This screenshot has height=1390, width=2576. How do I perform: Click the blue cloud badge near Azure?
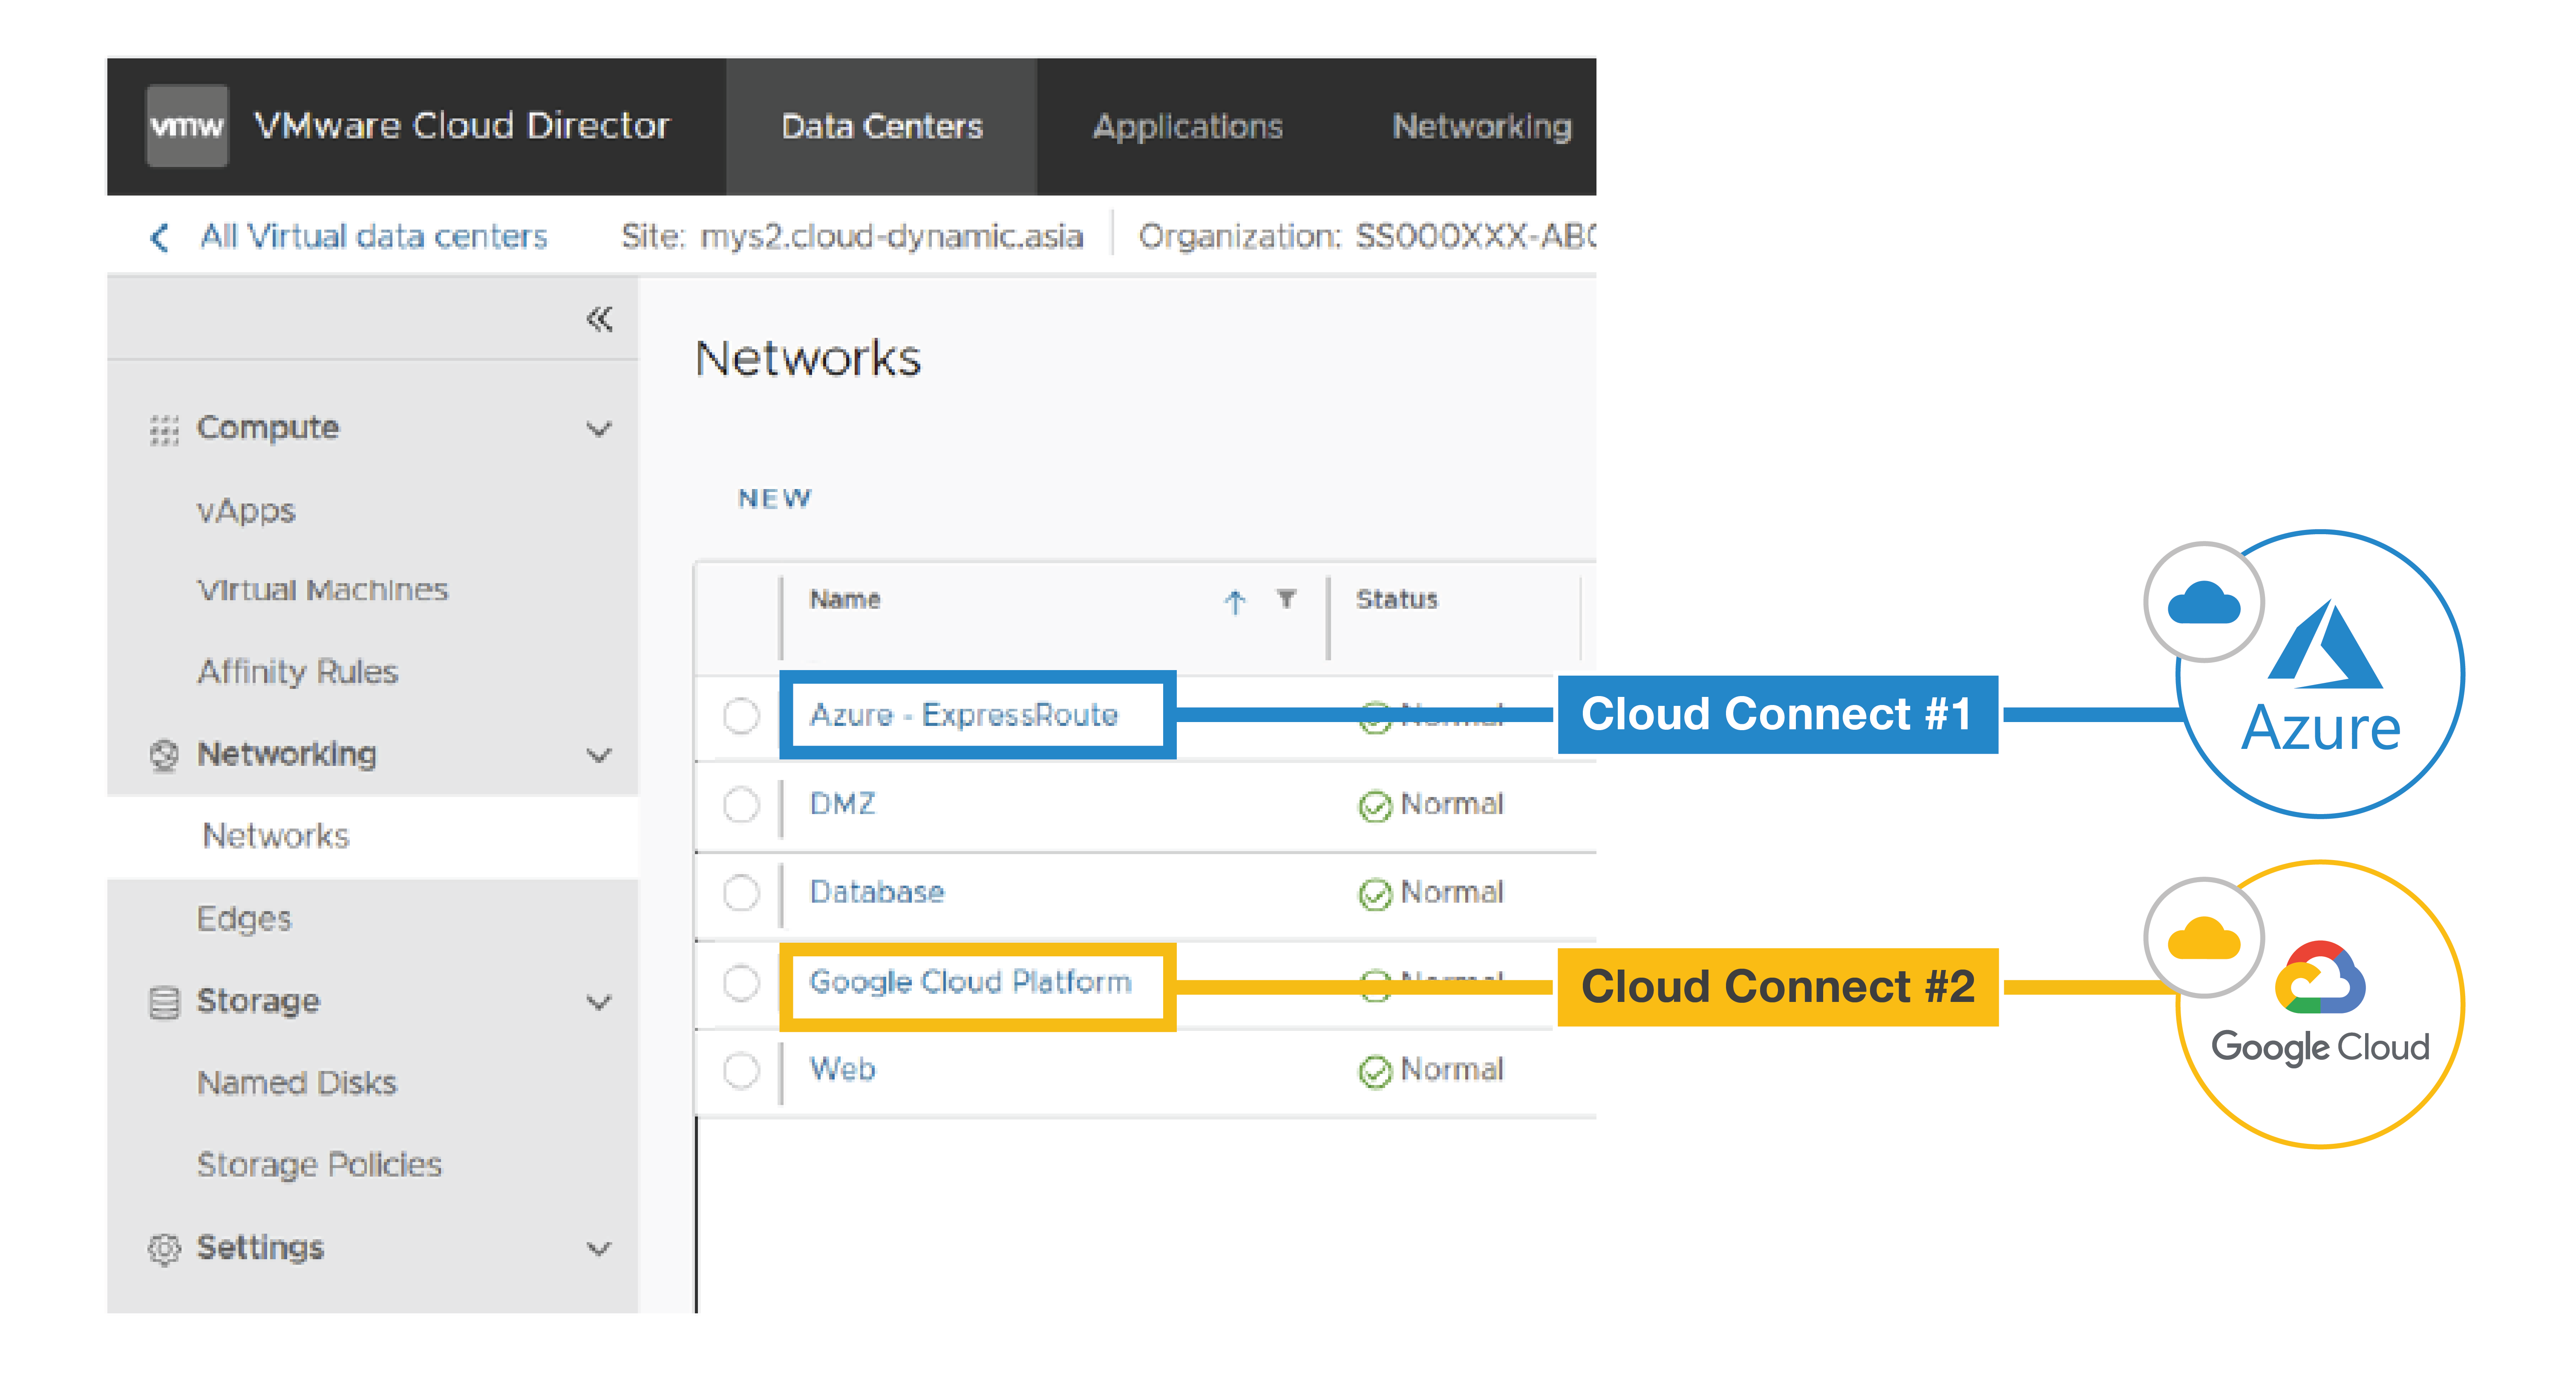click(2204, 602)
